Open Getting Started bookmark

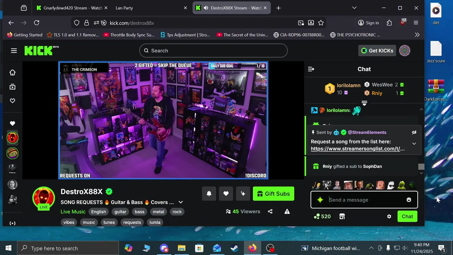pyautogui.click(x=24, y=35)
